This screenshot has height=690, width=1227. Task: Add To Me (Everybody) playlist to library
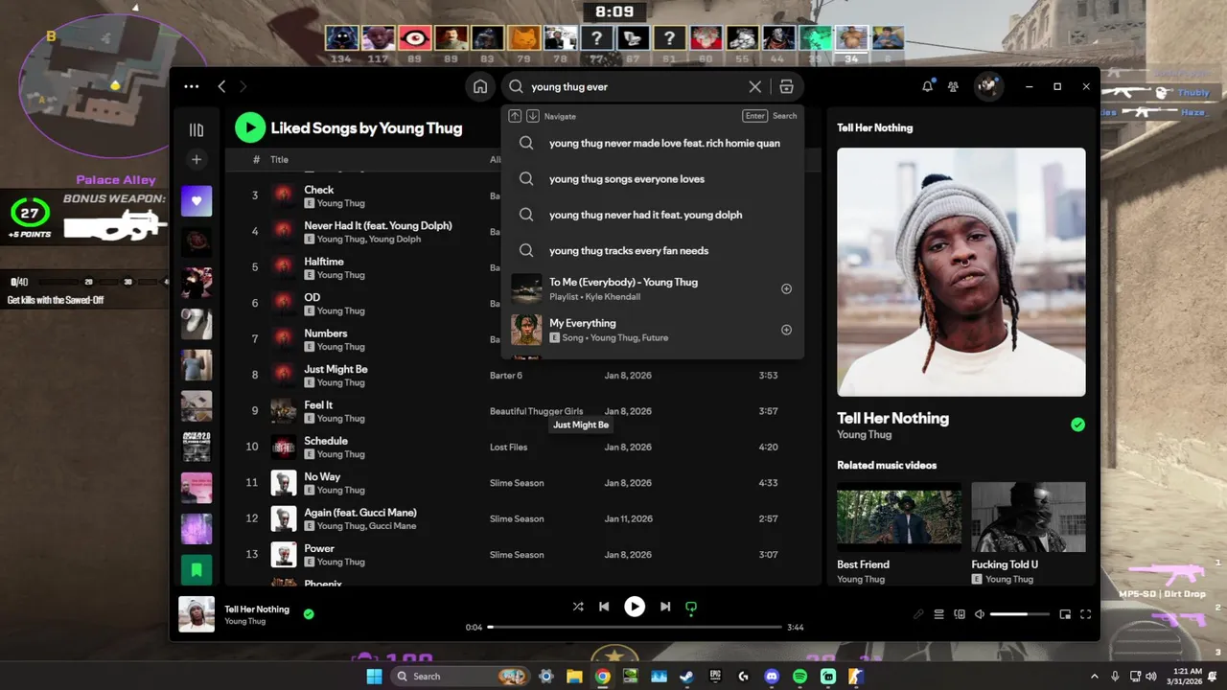[x=786, y=288]
